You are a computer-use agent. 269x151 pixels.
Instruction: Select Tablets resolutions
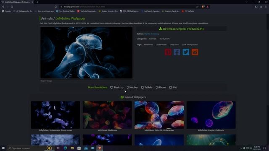pos(147,87)
